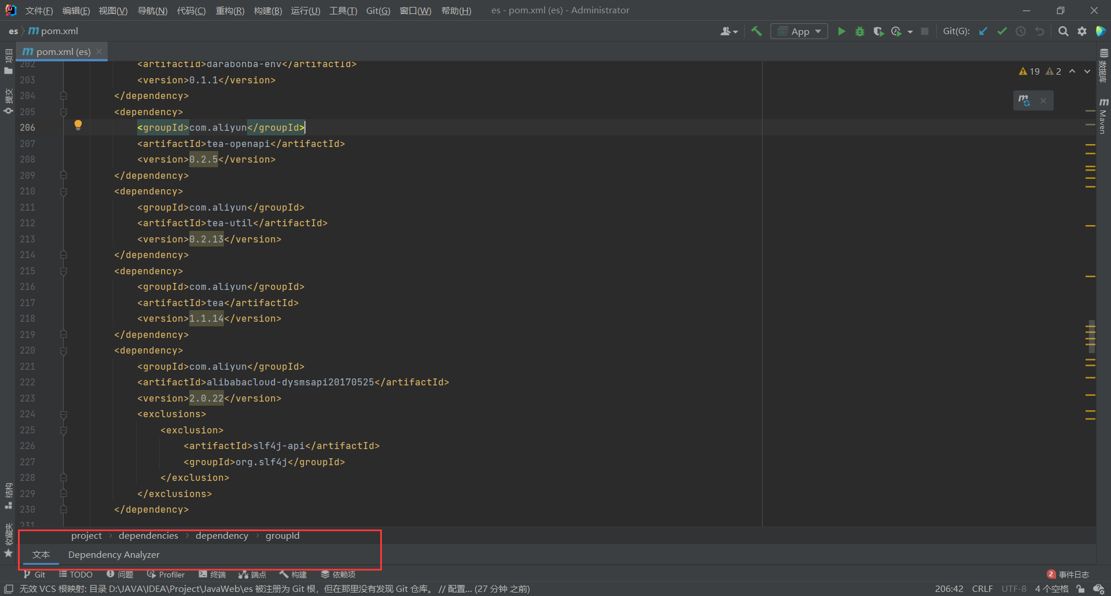Open Git history clock icon
This screenshot has height=596, width=1111.
pos(1021,31)
